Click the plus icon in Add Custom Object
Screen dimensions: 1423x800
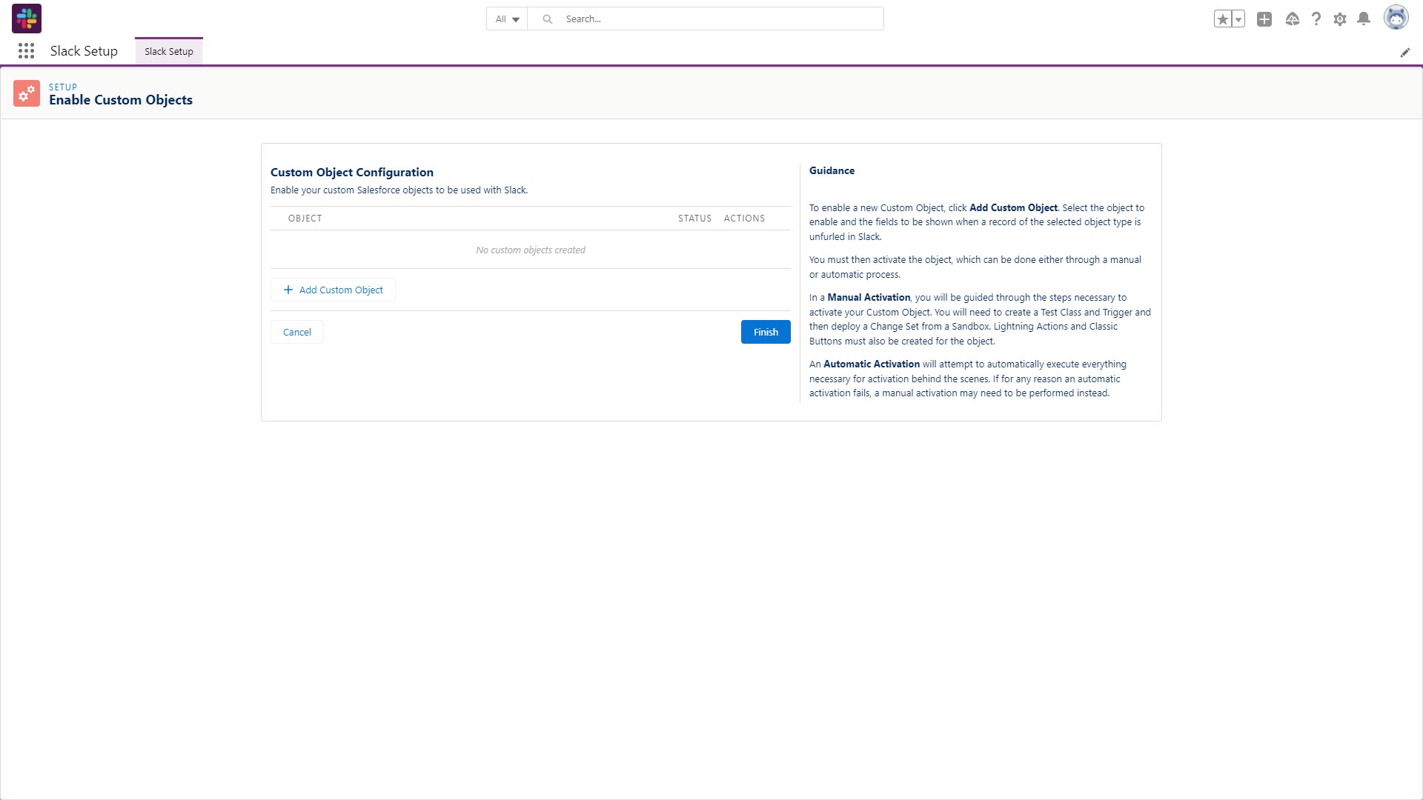pyautogui.click(x=288, y=290)
